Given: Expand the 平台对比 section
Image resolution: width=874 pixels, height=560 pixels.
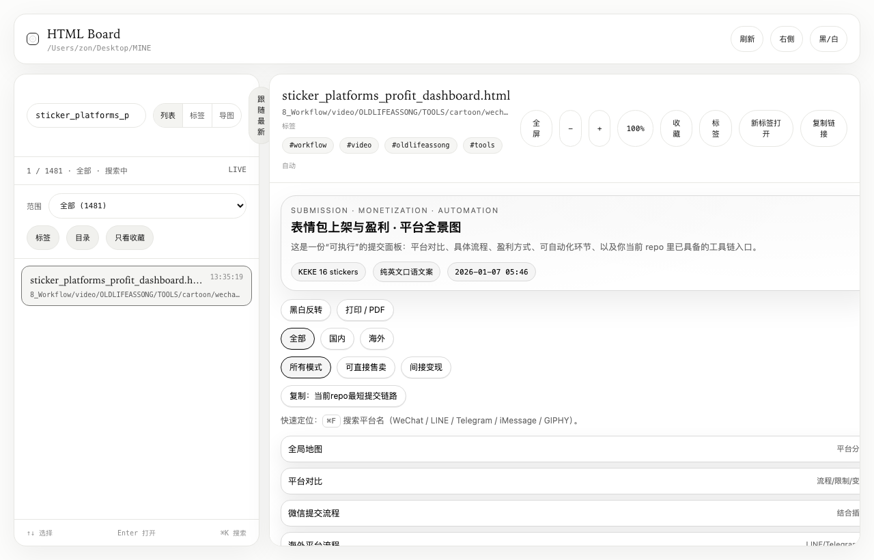Looking at the screenshot, I should pos(569,481).
